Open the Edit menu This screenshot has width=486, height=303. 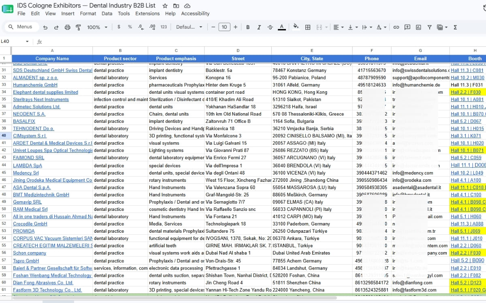pyautogui.click(x=35, y=13)
